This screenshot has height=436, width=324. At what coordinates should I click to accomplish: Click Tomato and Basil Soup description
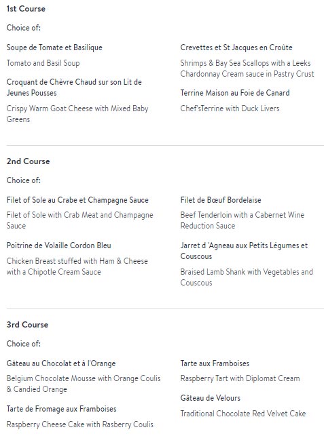(43, 63)
